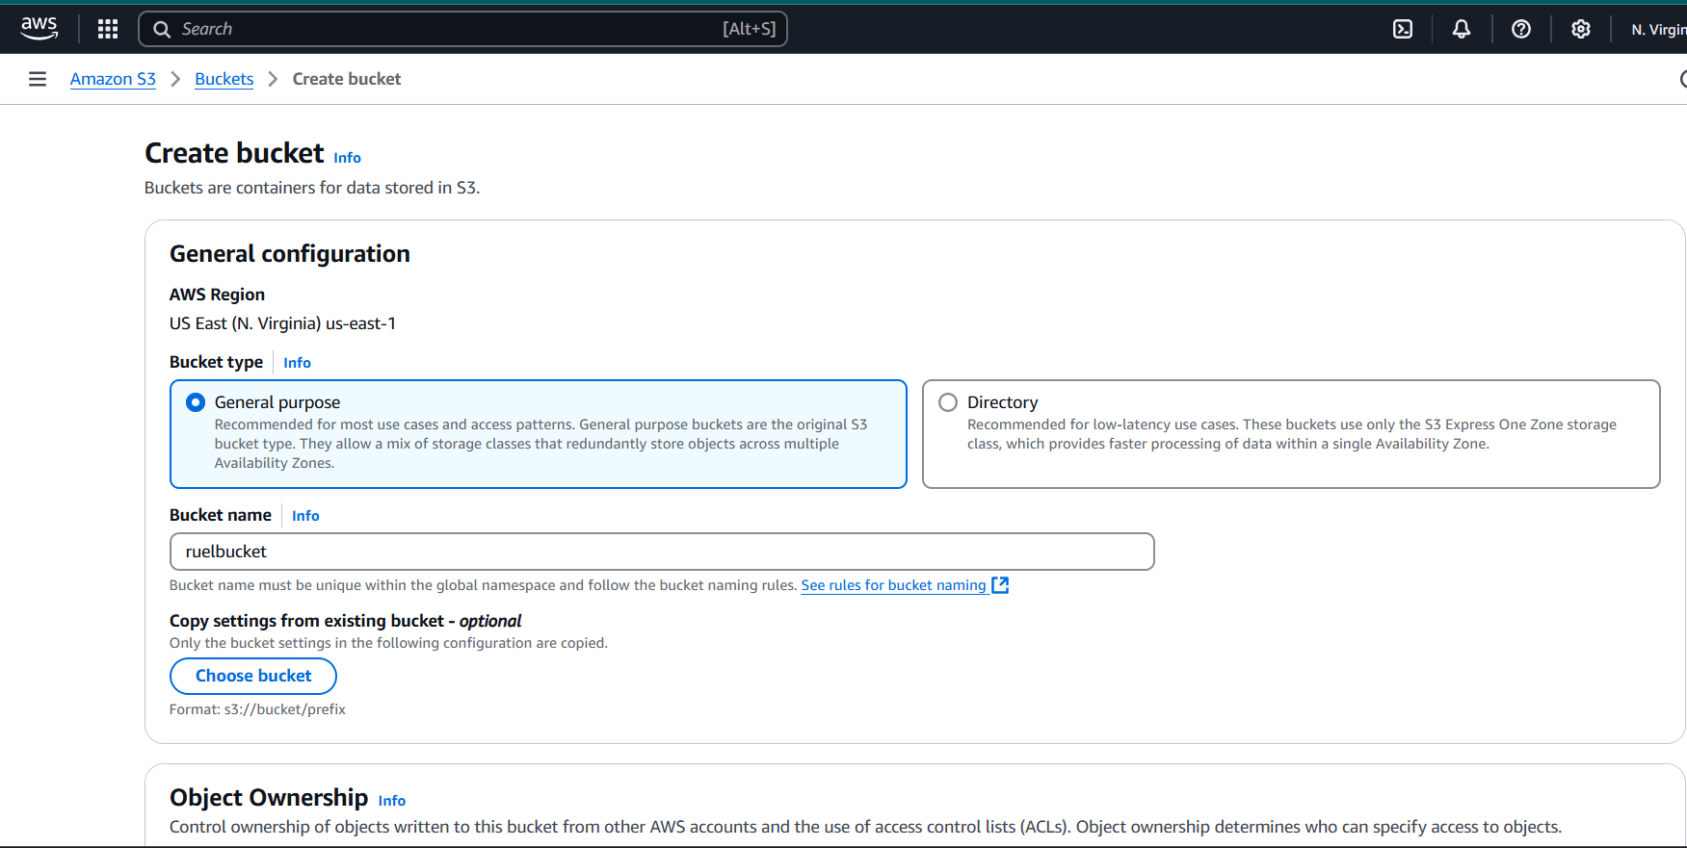Open Info link next to Create bucket
The image size is (1687, 848).
(x=347, y=158)
